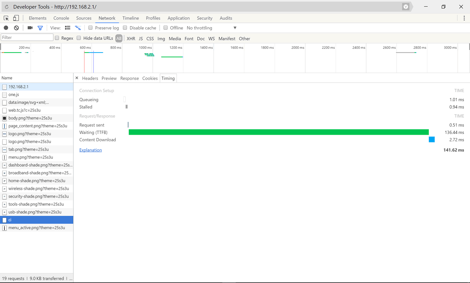Open the timing Explanation link
The height and width of the screenshot is (283, 470).
(91, 150)
